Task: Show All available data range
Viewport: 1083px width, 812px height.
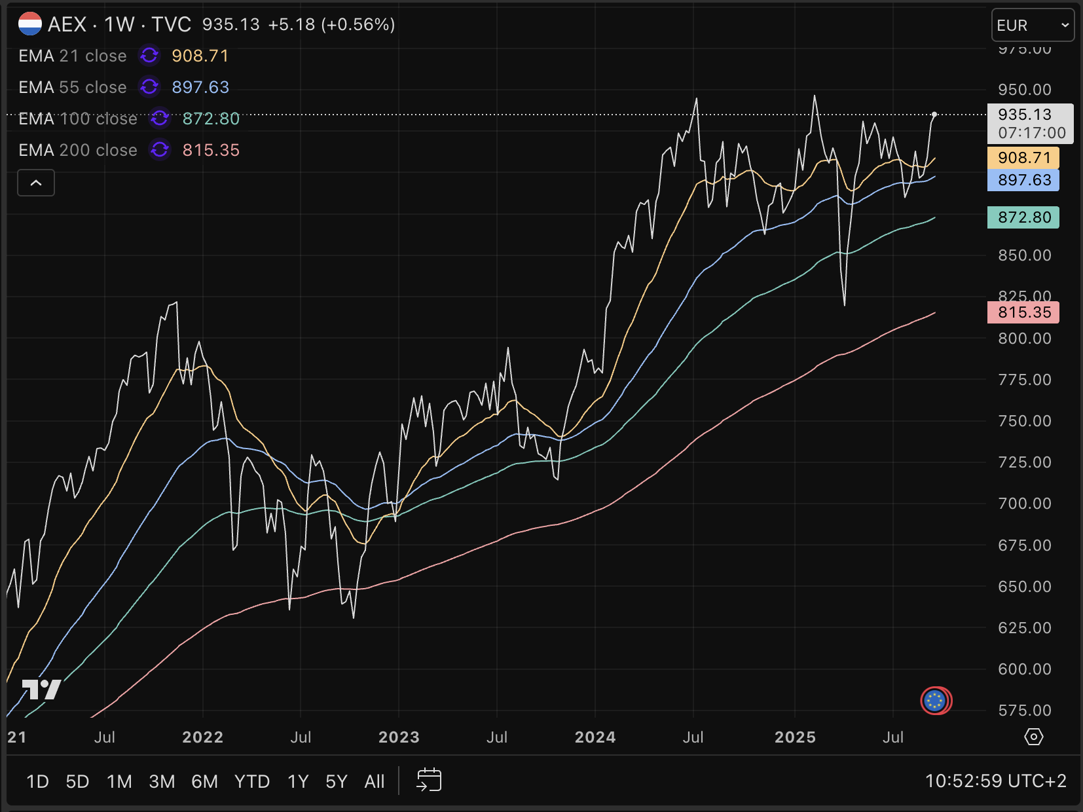Action: [375, 781]
